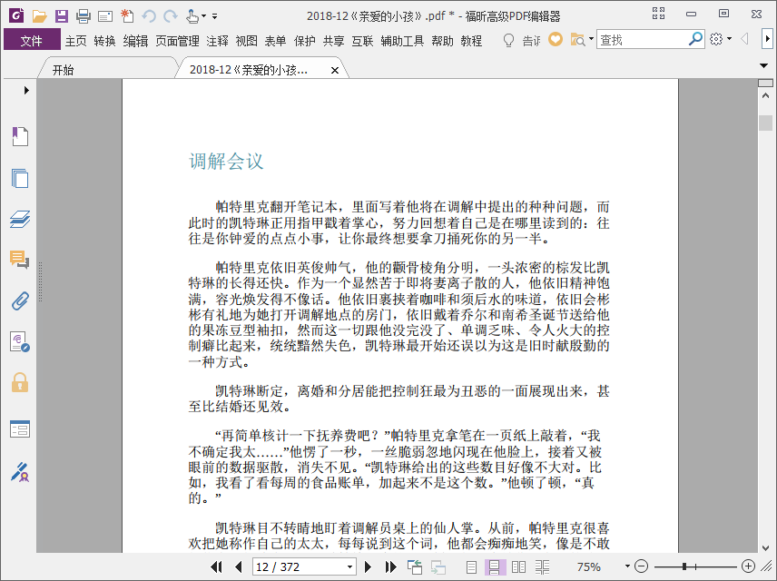
Task: Redo the last action
Action: (x=171, y=16)
